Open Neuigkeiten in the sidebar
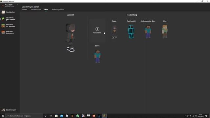This screenshot has height=118, width=210. pos(10,12)
